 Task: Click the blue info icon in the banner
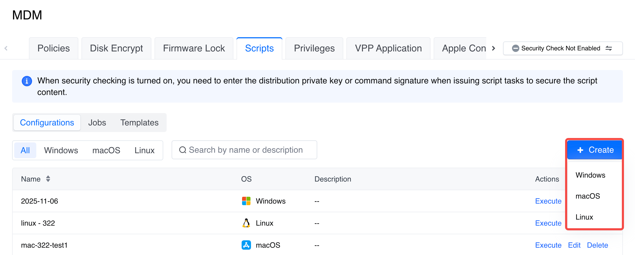pyautogui.click(x=27, y=81)
